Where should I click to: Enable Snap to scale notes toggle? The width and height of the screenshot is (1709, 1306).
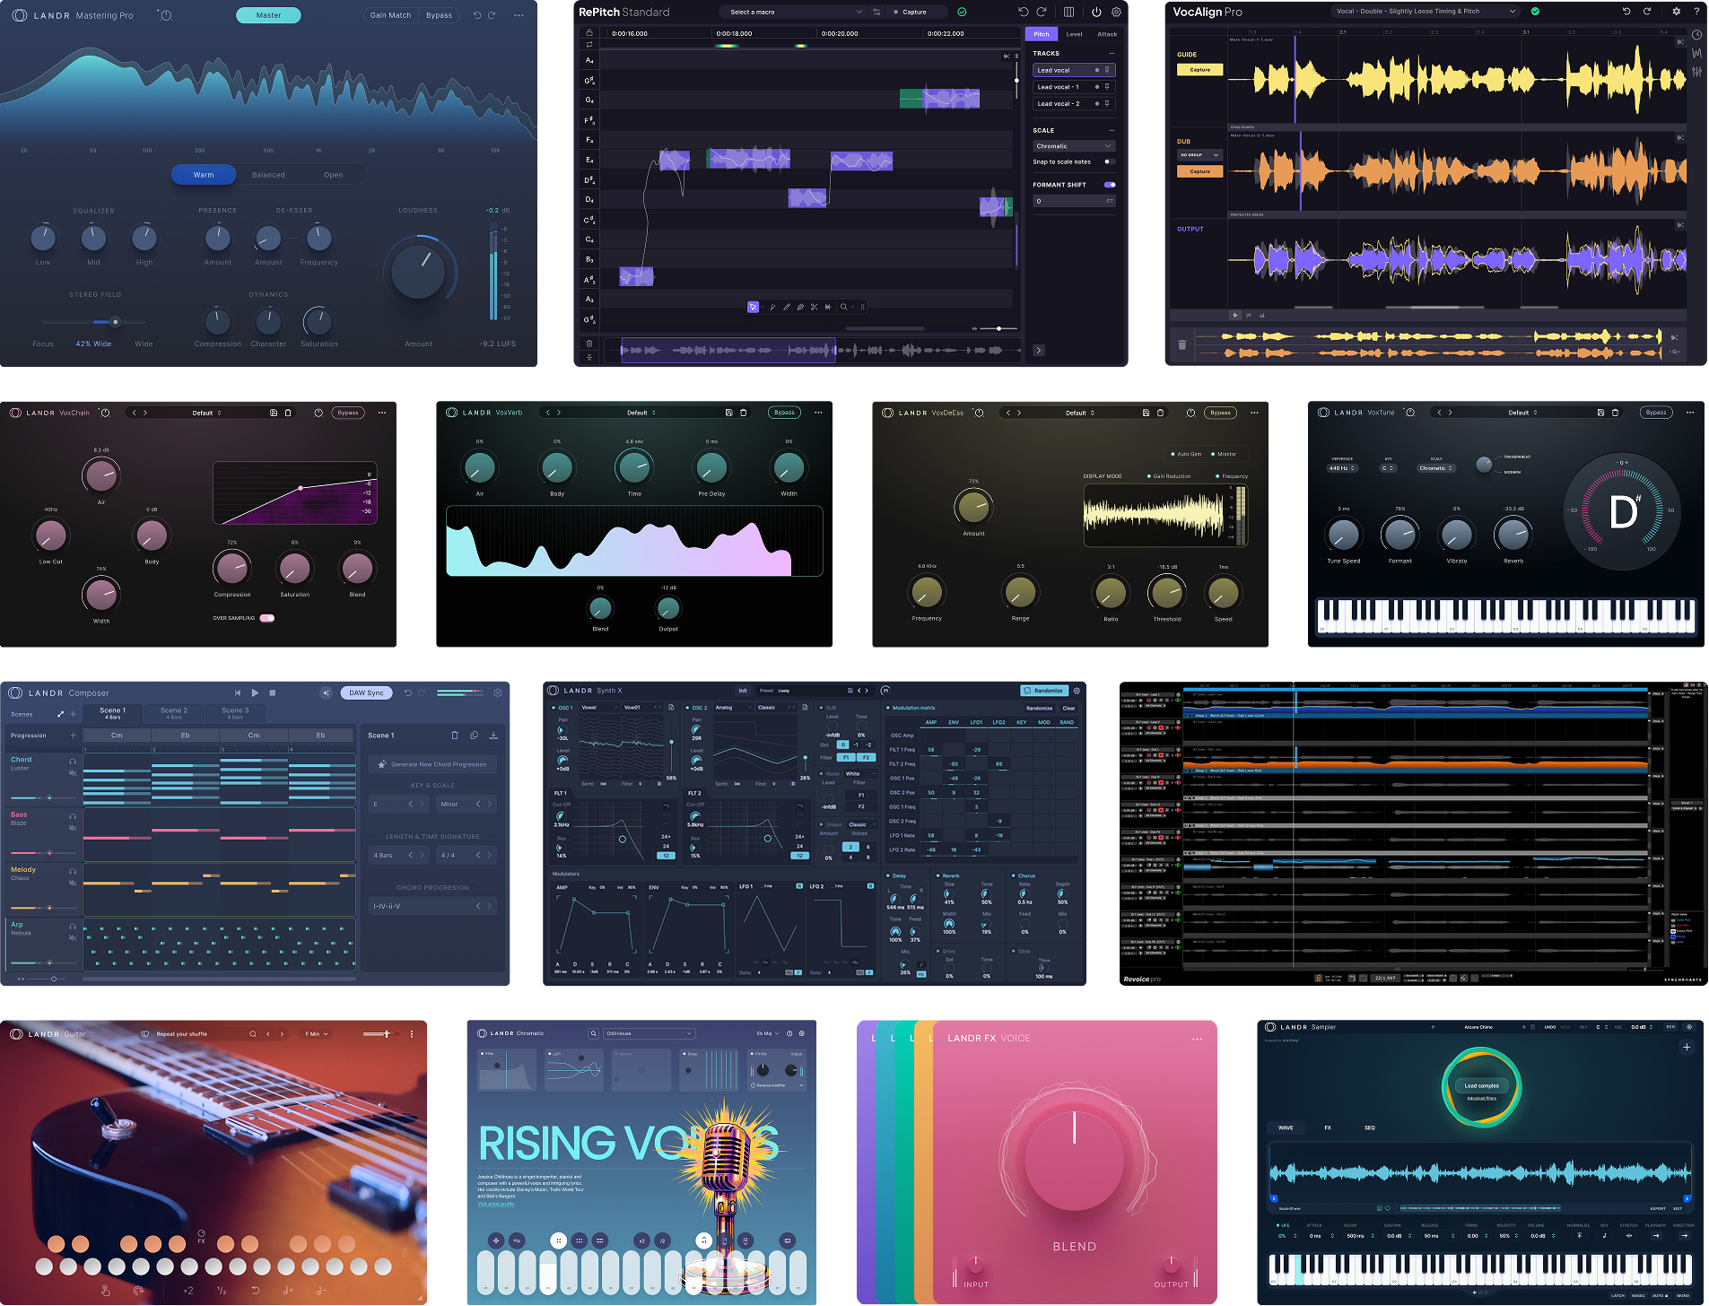1108,162
